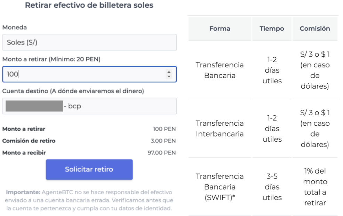
Task: Decrease amount with stepper down arrow
Action: tap(169, 76)
